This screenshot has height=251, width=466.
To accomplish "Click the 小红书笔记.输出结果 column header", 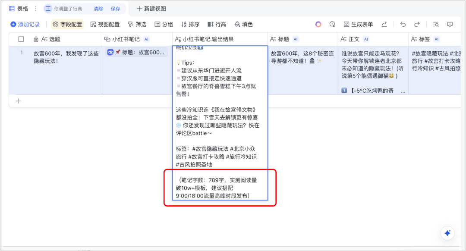I will tap(220, 39).
